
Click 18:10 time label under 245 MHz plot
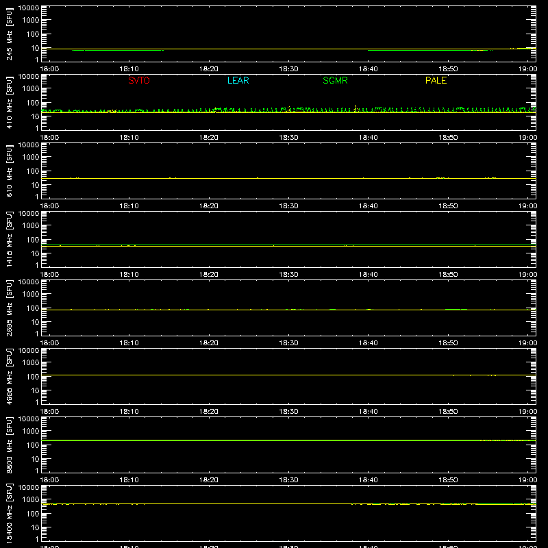[129, 69]
